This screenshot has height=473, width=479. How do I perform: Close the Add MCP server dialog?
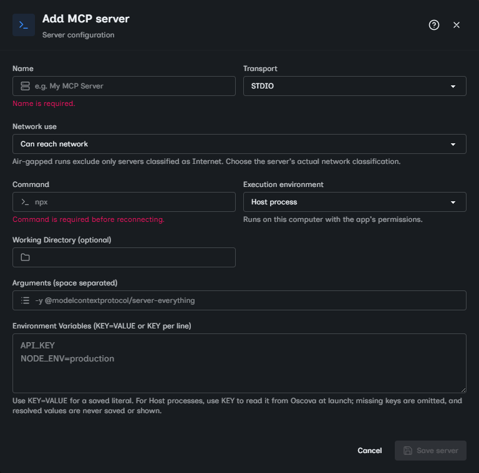[457, 25]
